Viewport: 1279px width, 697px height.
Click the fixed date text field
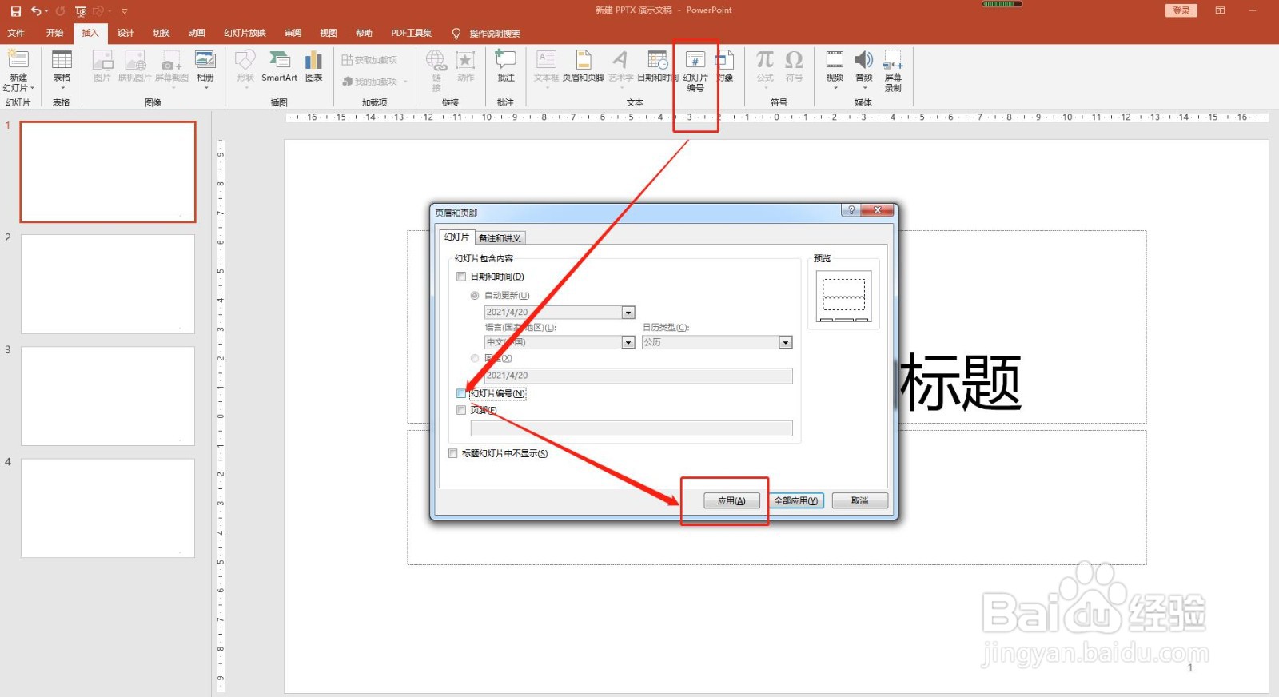639,376
